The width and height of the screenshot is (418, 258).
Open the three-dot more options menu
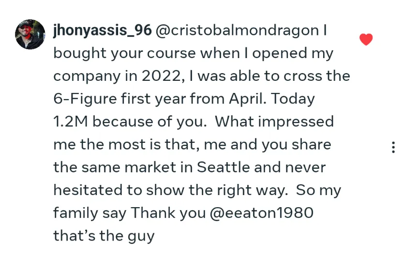(393, 147)
